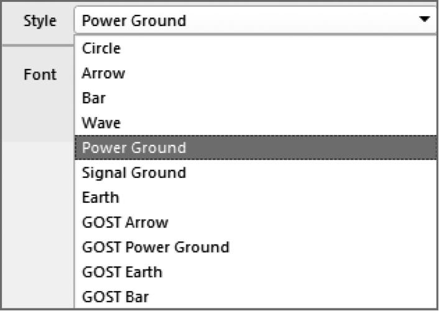439x311 pixels.
Task: Choose the highlighted Power Ground list entry
Action: (134, 148)
